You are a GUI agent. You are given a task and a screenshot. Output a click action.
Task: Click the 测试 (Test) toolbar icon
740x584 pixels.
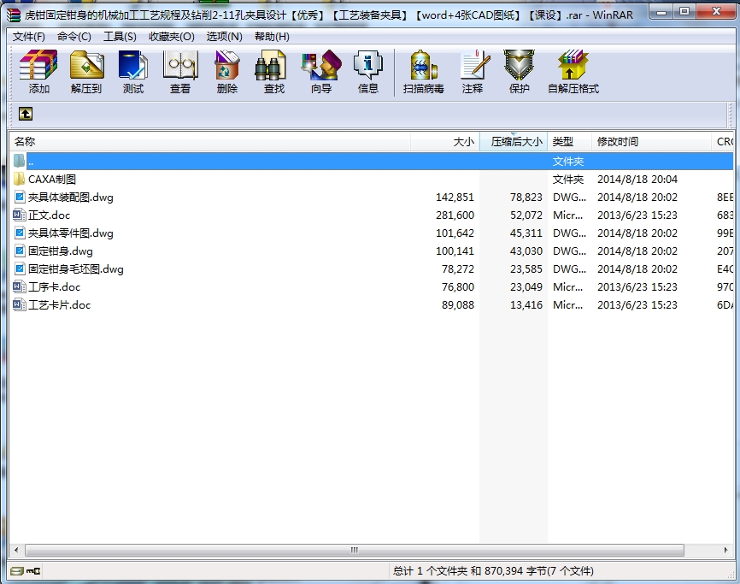(132, 65)
